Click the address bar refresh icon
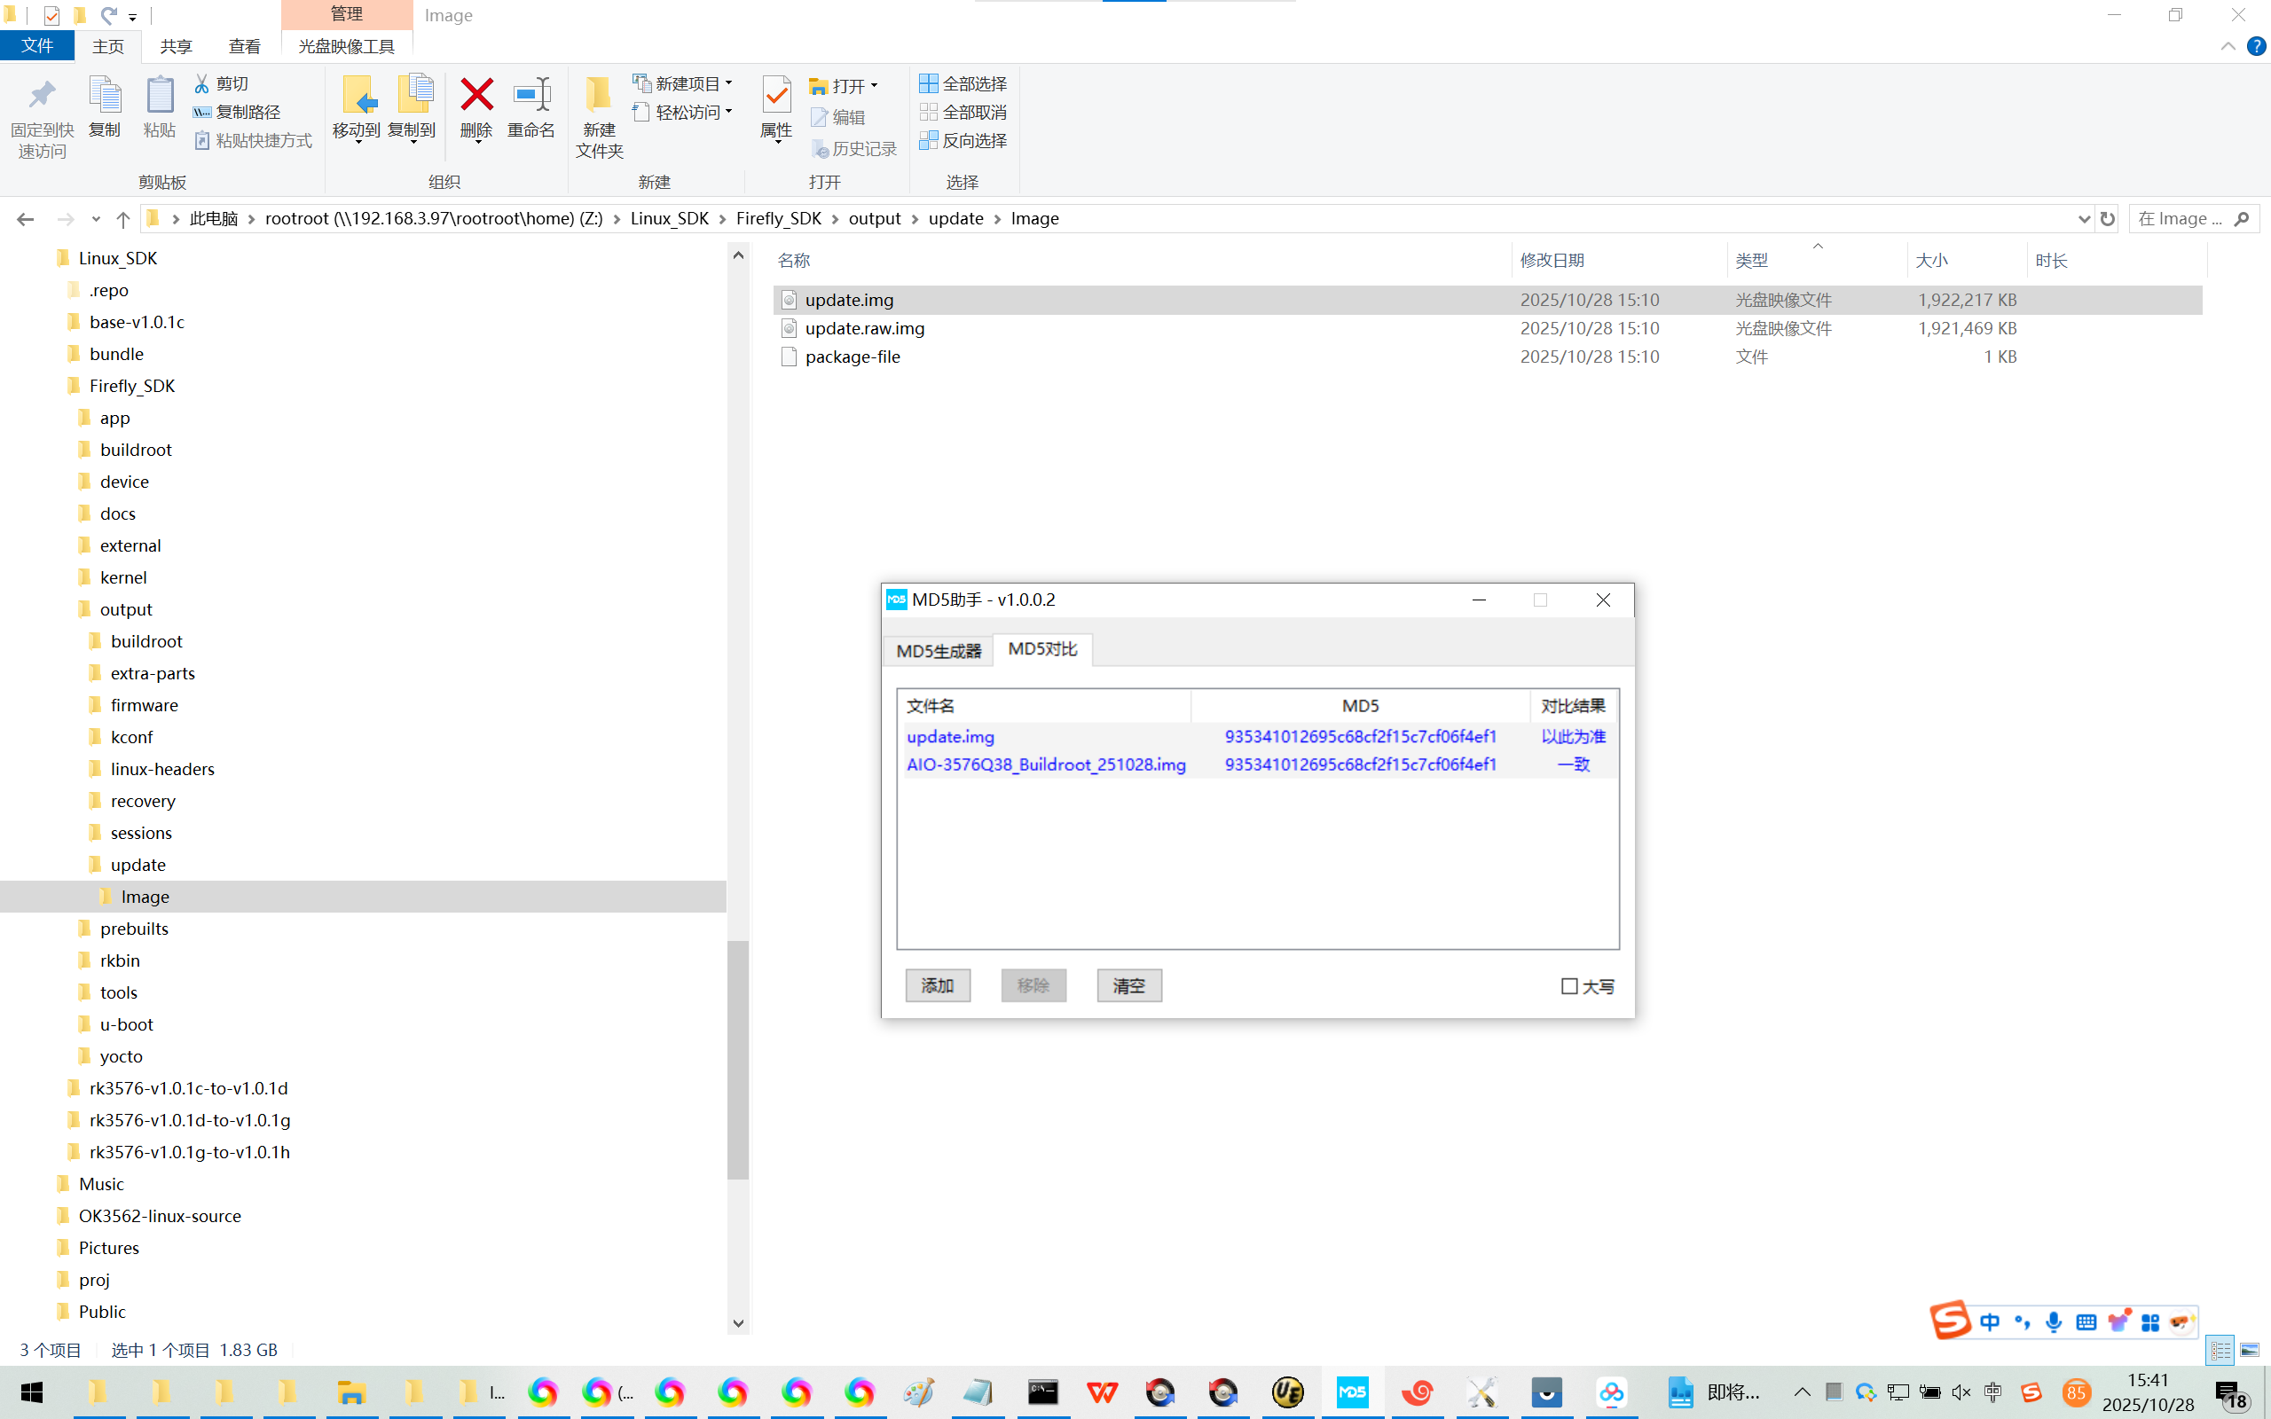Viewport: 2271px width, 1419px height. coord(2108,219)
